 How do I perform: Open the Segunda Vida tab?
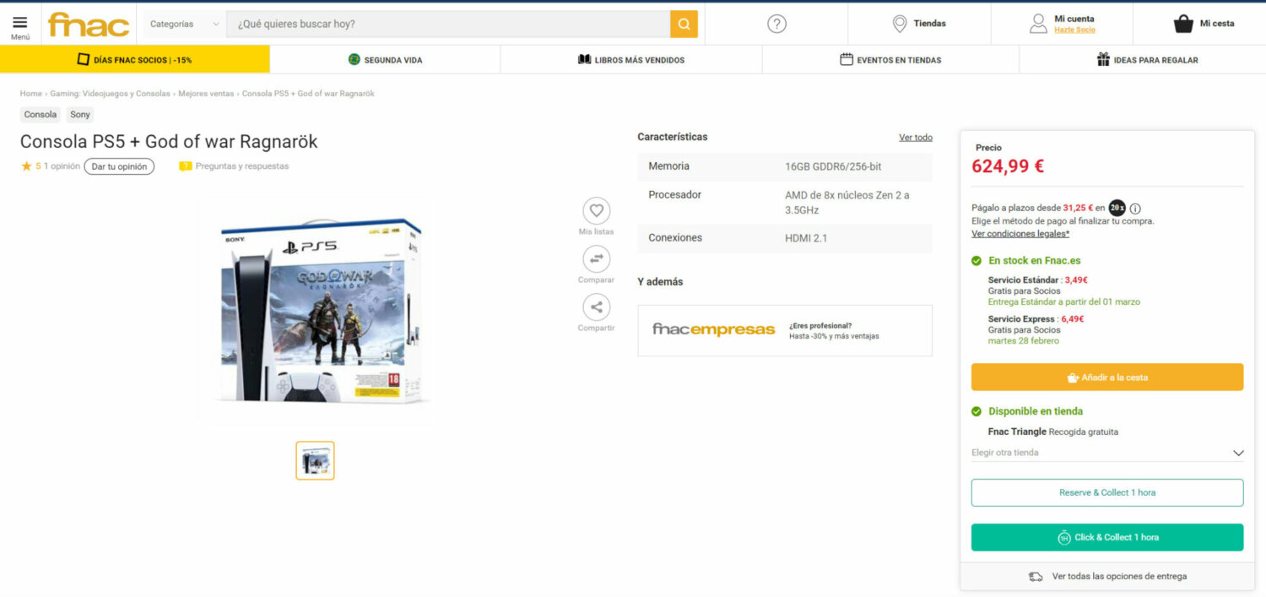[x=385, y=60]
